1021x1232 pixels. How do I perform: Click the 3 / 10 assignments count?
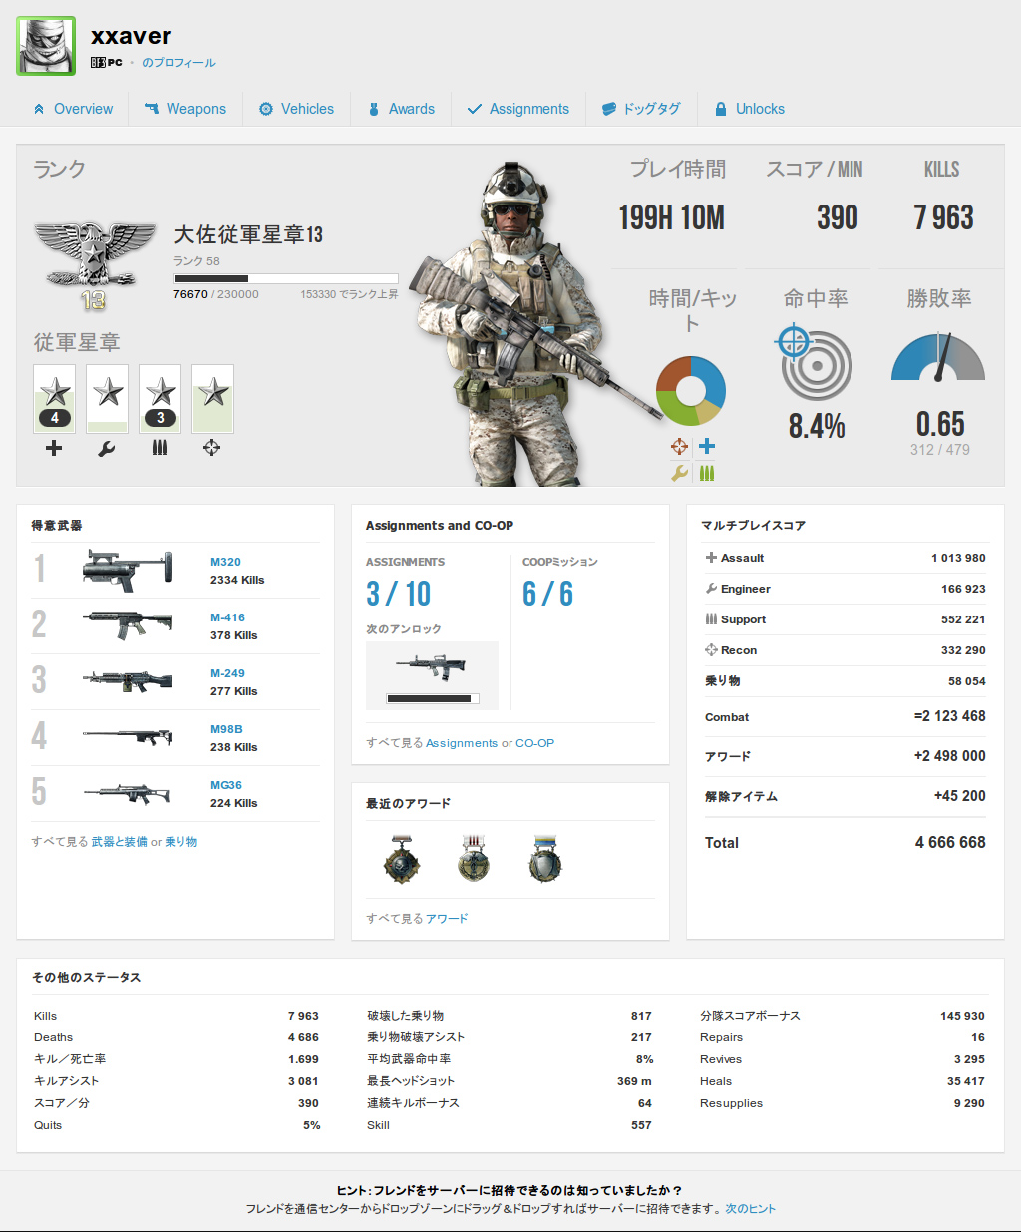point(399,594)
